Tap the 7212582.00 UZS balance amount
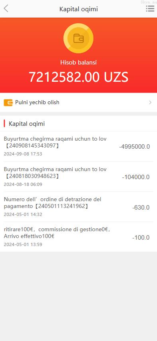The image size is (157, 341). (x=78, y=77)
